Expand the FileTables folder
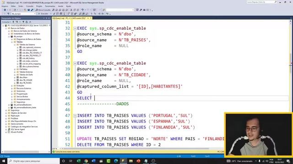 point(15,69)
